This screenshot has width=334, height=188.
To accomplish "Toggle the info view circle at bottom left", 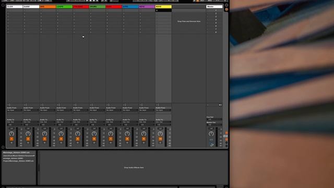I will point(3,147).
